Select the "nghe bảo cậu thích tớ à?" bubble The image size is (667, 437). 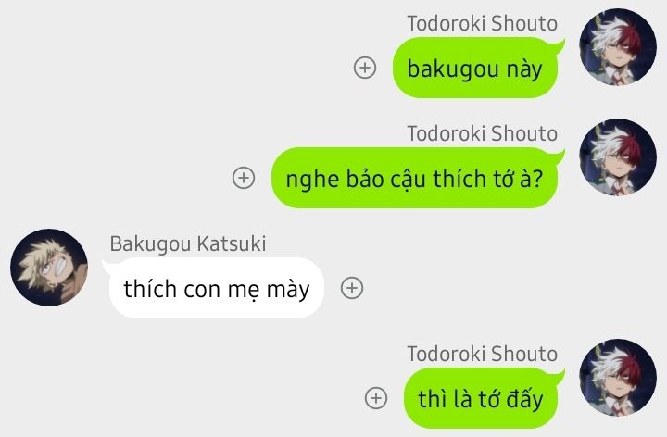[x=415, y=178]
